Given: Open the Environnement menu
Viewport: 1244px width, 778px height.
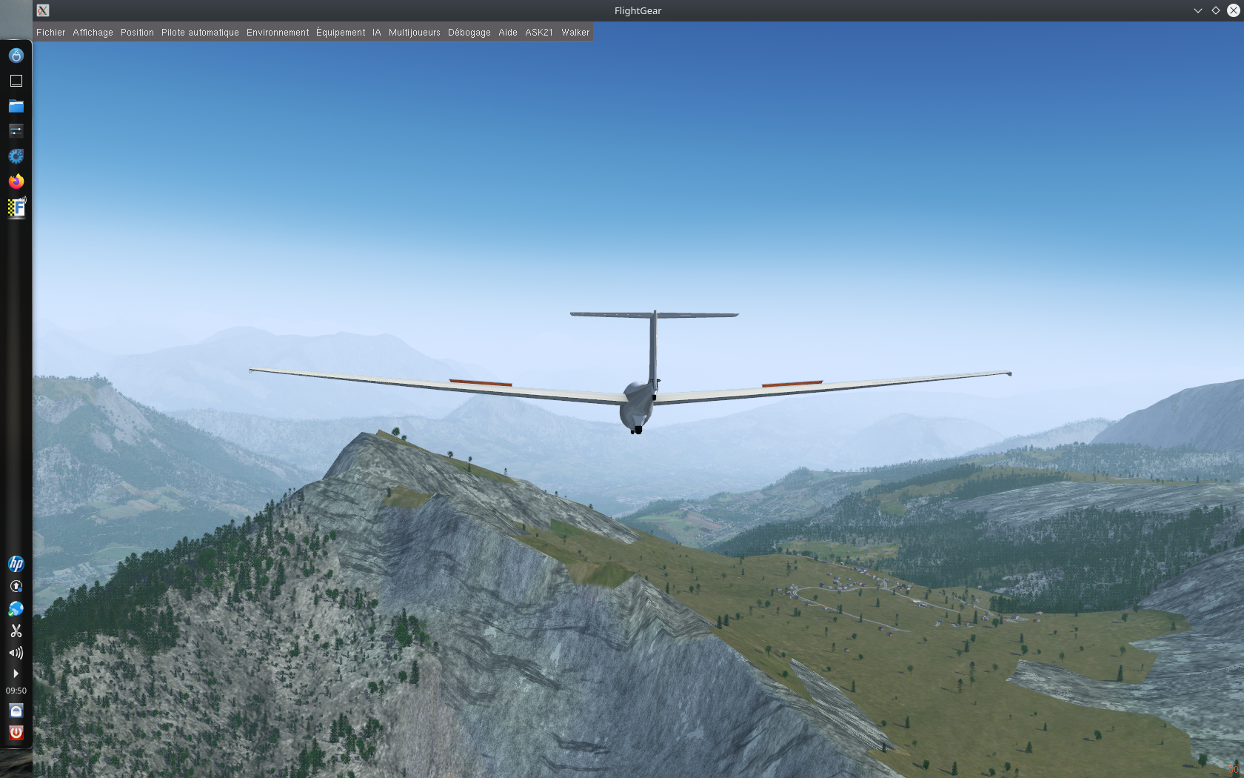Looking at the screenshot, I should point(278,33).
